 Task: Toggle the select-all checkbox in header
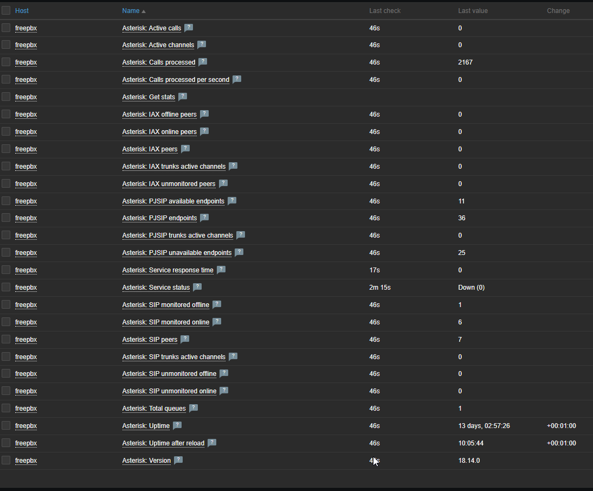click(6, 10)
